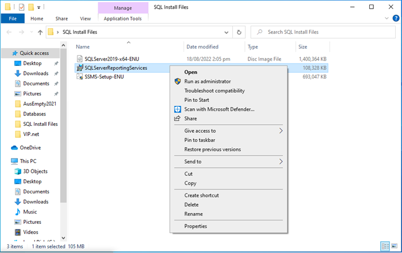Click the Music note icon
The image size is (402, 253).
18,212
